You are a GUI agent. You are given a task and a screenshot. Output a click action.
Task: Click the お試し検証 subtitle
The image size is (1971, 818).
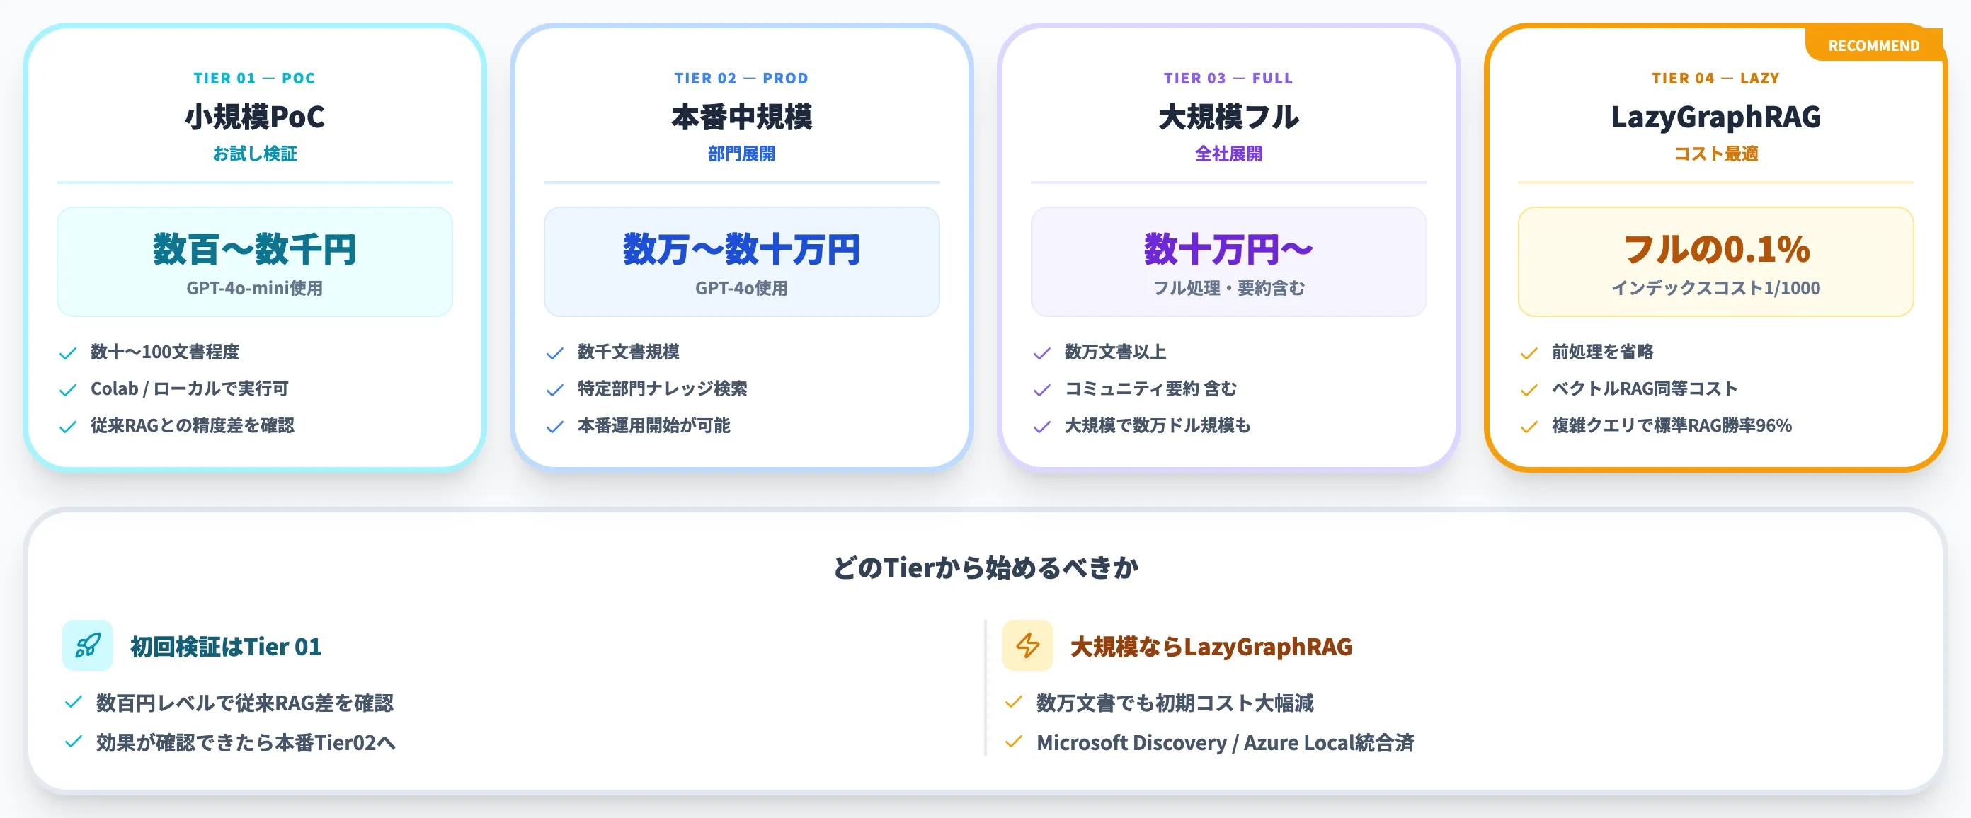click(255, 154)
